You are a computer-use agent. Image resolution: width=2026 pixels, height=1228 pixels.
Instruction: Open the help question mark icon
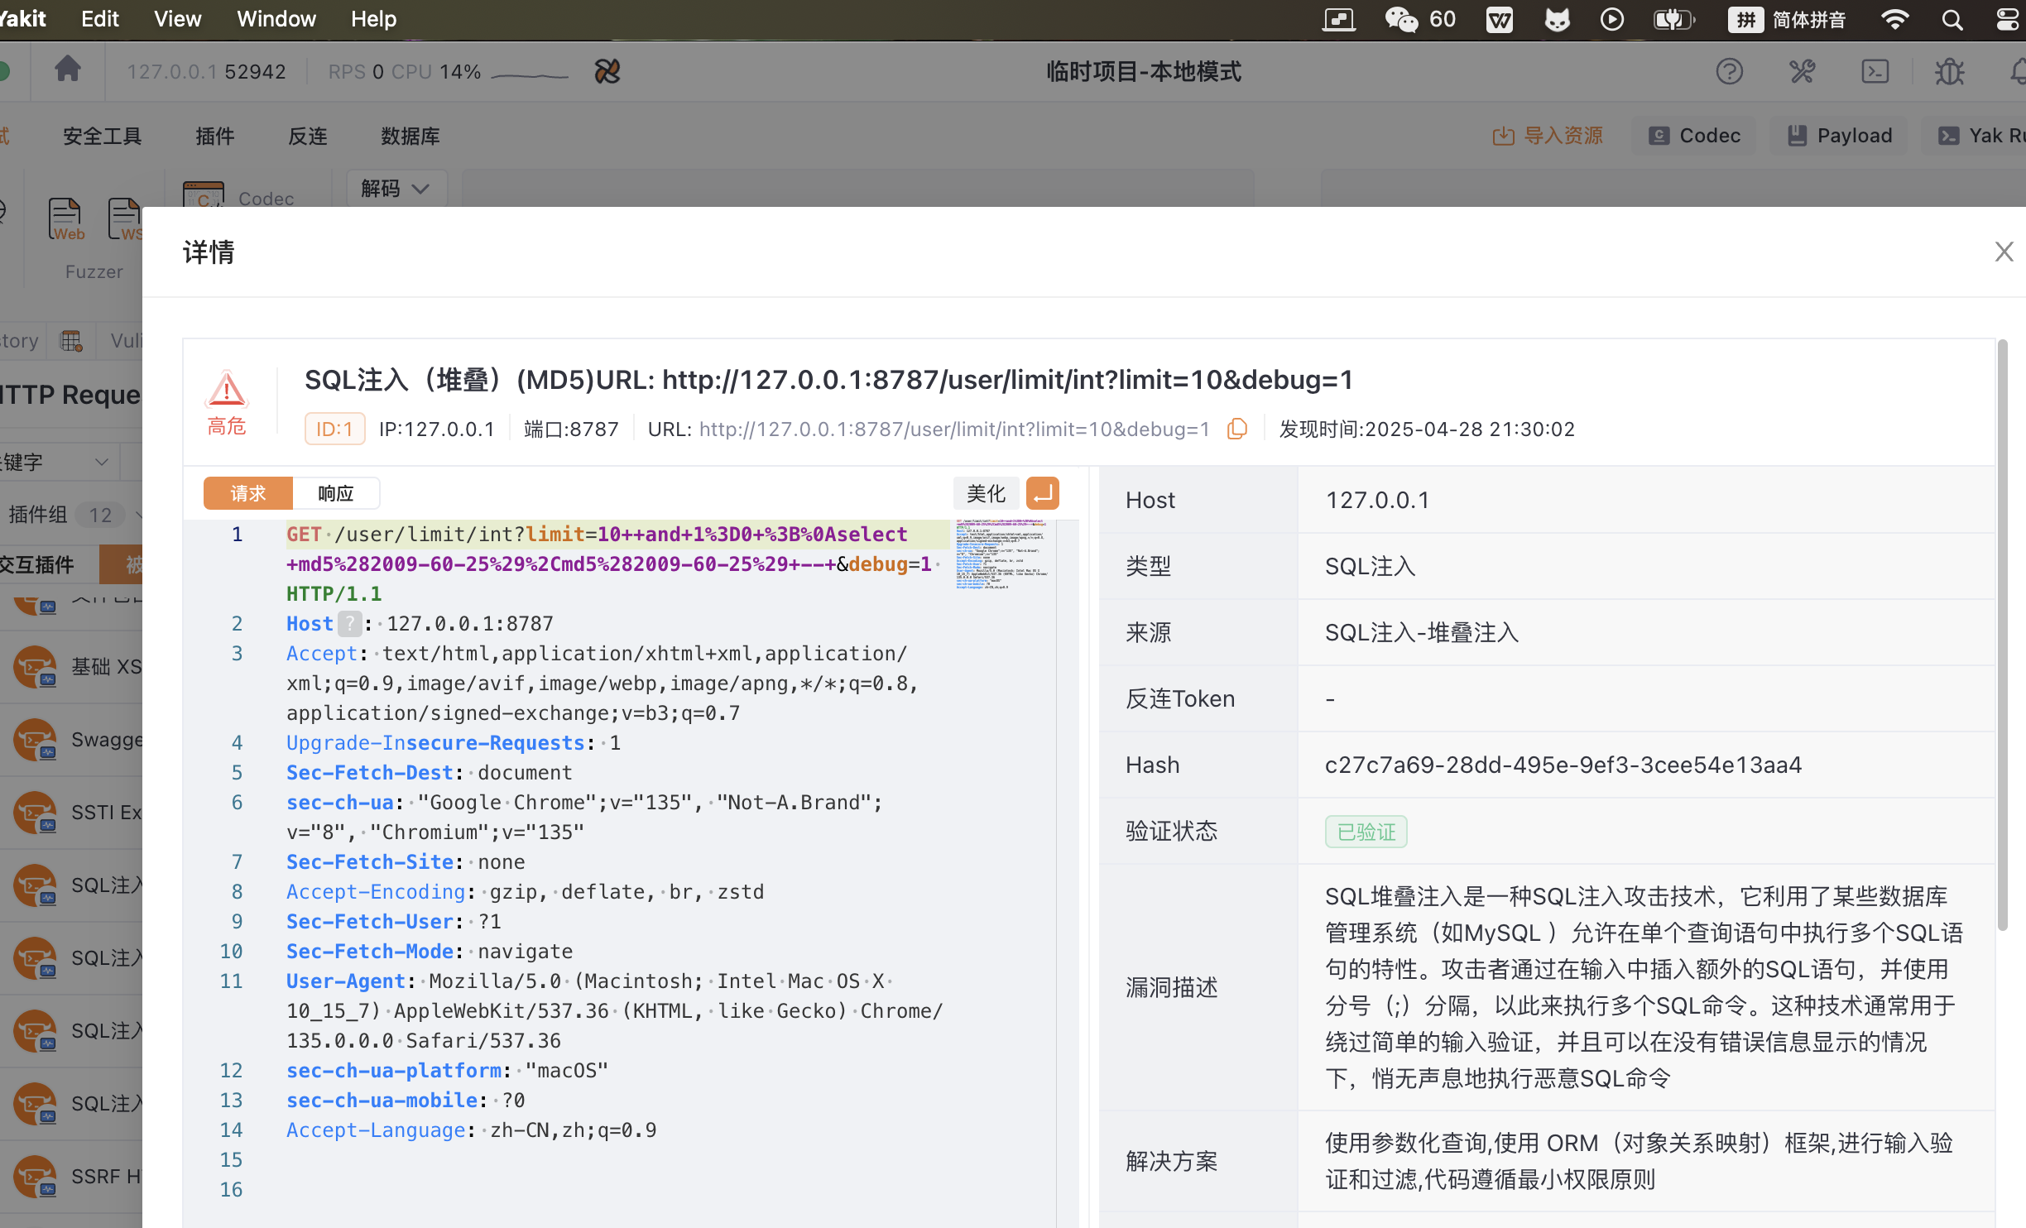tap(1729, 72)
